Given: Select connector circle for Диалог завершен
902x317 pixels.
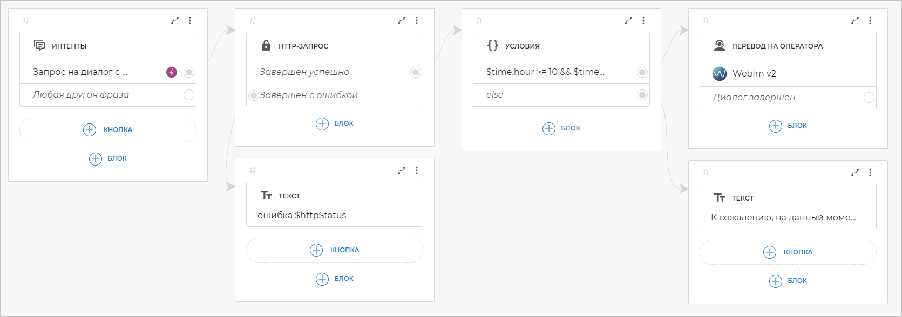Looking at the screenshot, I should [x=869, y=98].
